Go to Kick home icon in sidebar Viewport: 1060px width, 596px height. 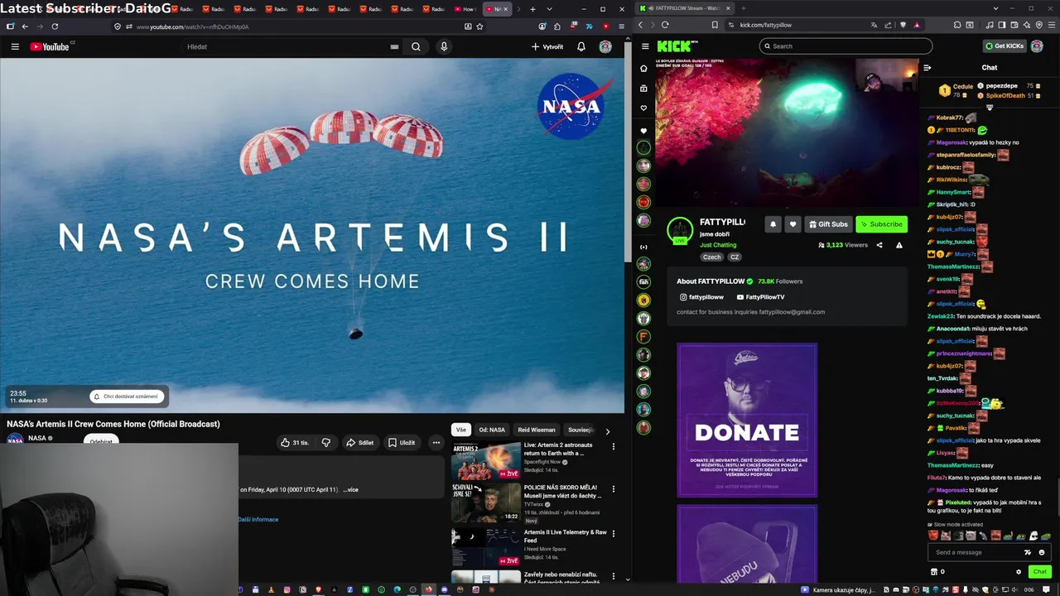tap(643, 69)
